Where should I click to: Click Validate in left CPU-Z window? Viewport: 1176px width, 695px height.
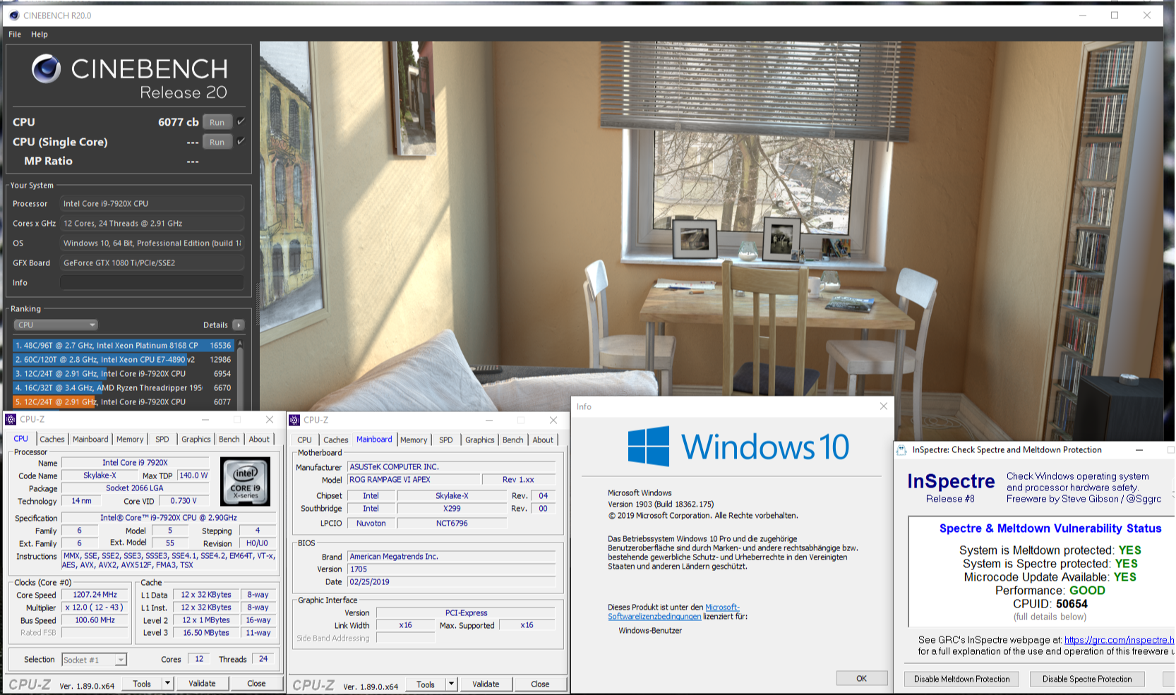pyautogui.click(x=202, y=683)
